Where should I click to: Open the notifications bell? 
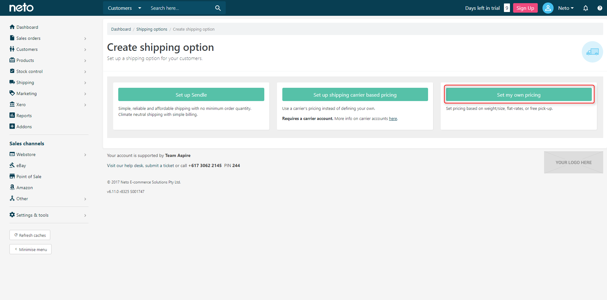pos(586,8)
